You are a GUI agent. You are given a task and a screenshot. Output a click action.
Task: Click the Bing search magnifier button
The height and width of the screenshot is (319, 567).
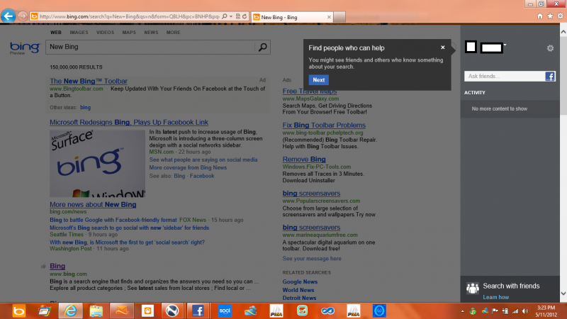262,47
